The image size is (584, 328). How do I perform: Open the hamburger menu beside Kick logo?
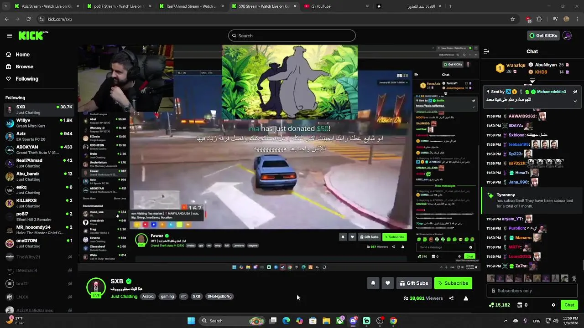pos(10,36)
